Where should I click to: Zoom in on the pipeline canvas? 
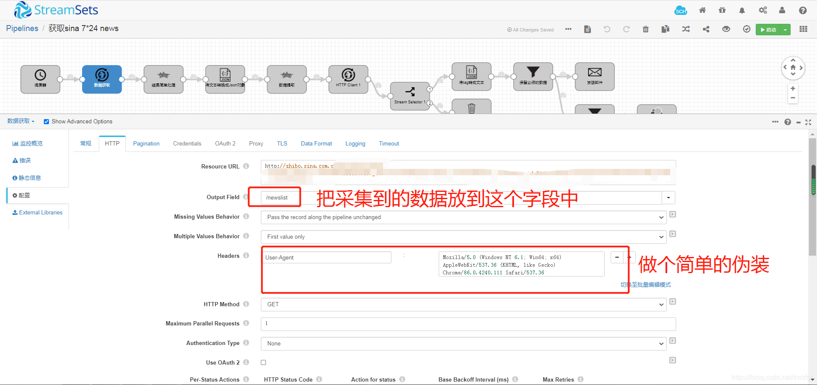[793, 88]
